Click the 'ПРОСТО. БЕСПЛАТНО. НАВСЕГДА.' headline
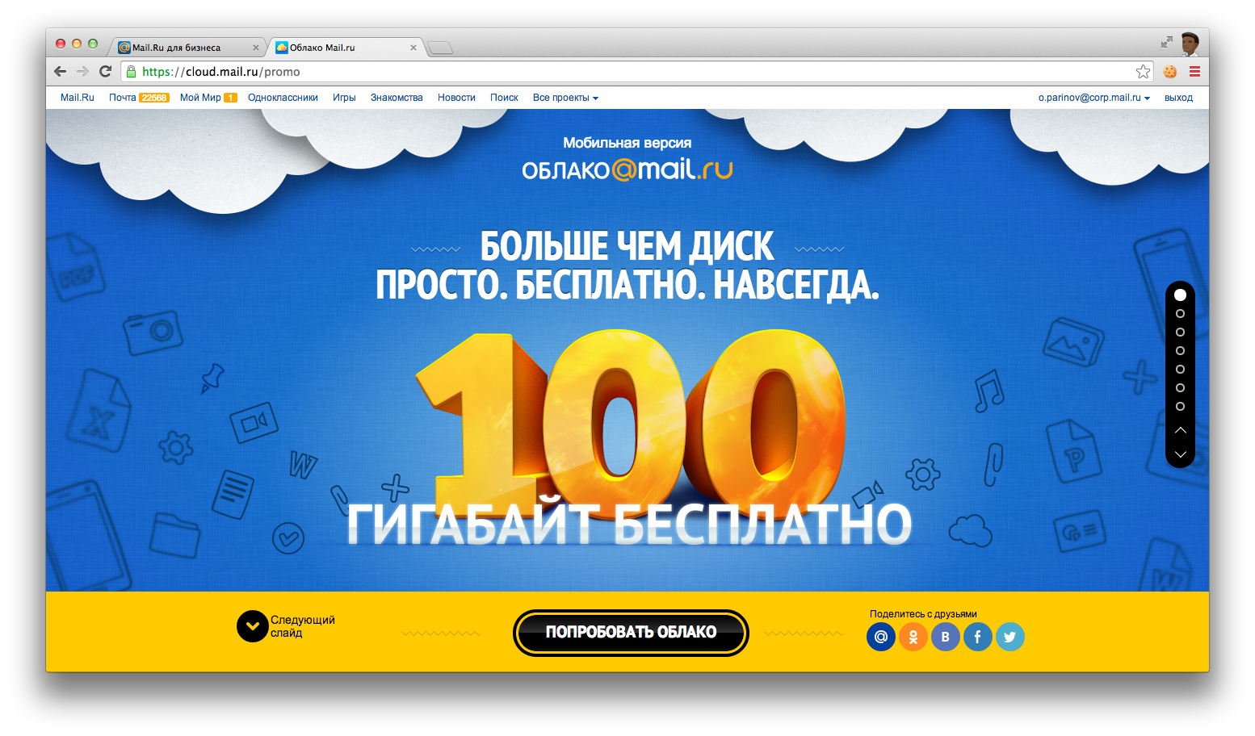Image resolution: width=1255 pixels, height=736 pixels. tap(627, 285)
